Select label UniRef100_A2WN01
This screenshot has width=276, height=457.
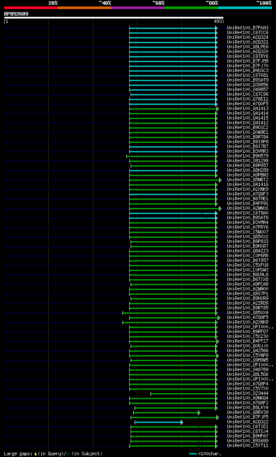coord(248,208)
